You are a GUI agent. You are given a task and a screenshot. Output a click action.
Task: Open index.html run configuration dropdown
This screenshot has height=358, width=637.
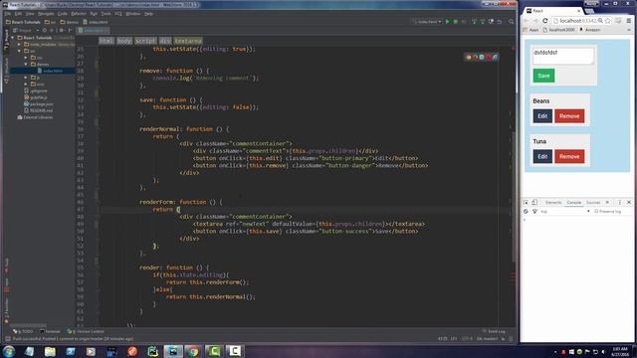tap(427, 22)
